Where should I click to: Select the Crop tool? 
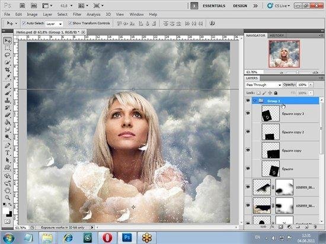tap(8, 69)
